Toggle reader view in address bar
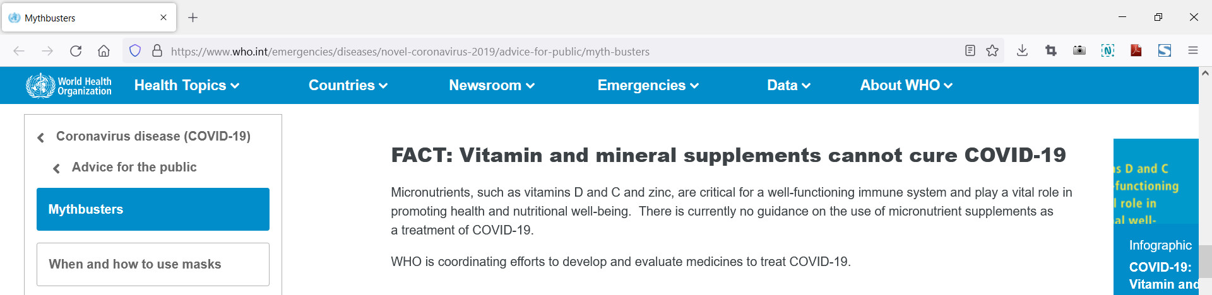Image resolution: width=1212 pixels, height=295 pixels. coord(970,51)
